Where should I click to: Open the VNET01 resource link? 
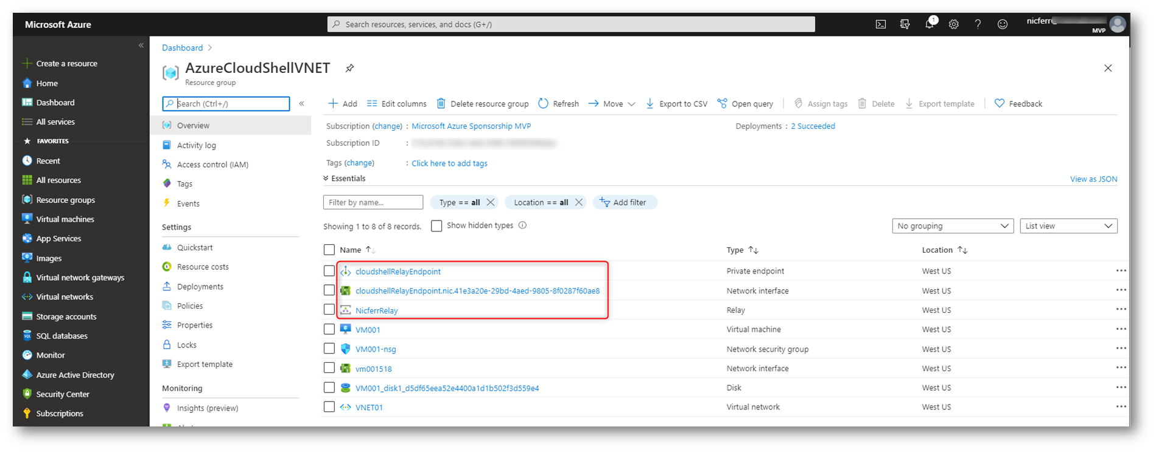pos(369,408)
